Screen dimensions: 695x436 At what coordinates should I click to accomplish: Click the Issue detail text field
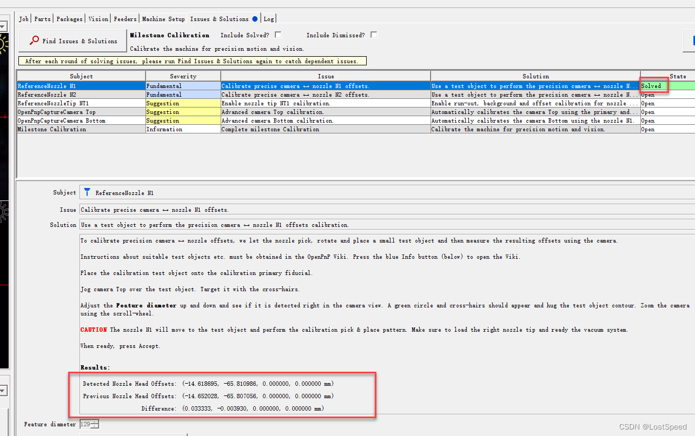[x=387, y=210]
